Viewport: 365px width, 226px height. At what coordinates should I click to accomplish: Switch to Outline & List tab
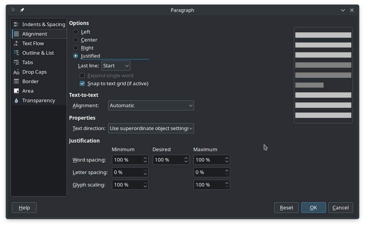pyautogui.click(x=39, y=53)
